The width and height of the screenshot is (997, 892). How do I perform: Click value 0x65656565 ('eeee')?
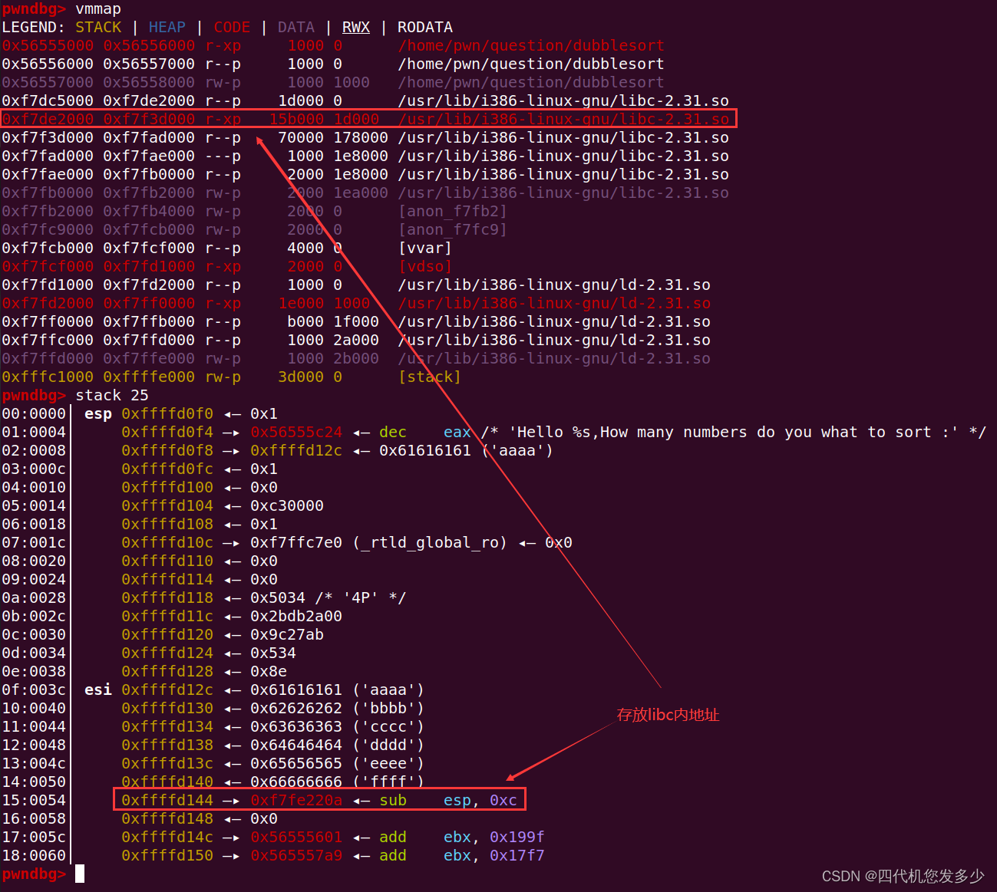296,764
